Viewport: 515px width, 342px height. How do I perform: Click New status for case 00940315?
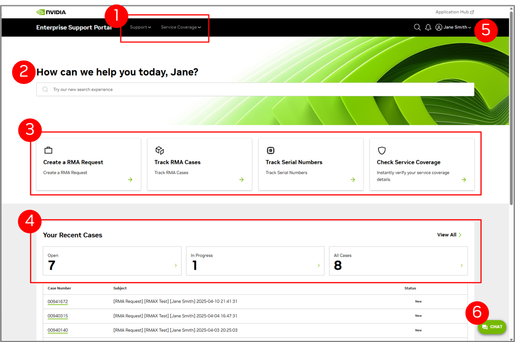click(x=418, y=316)
